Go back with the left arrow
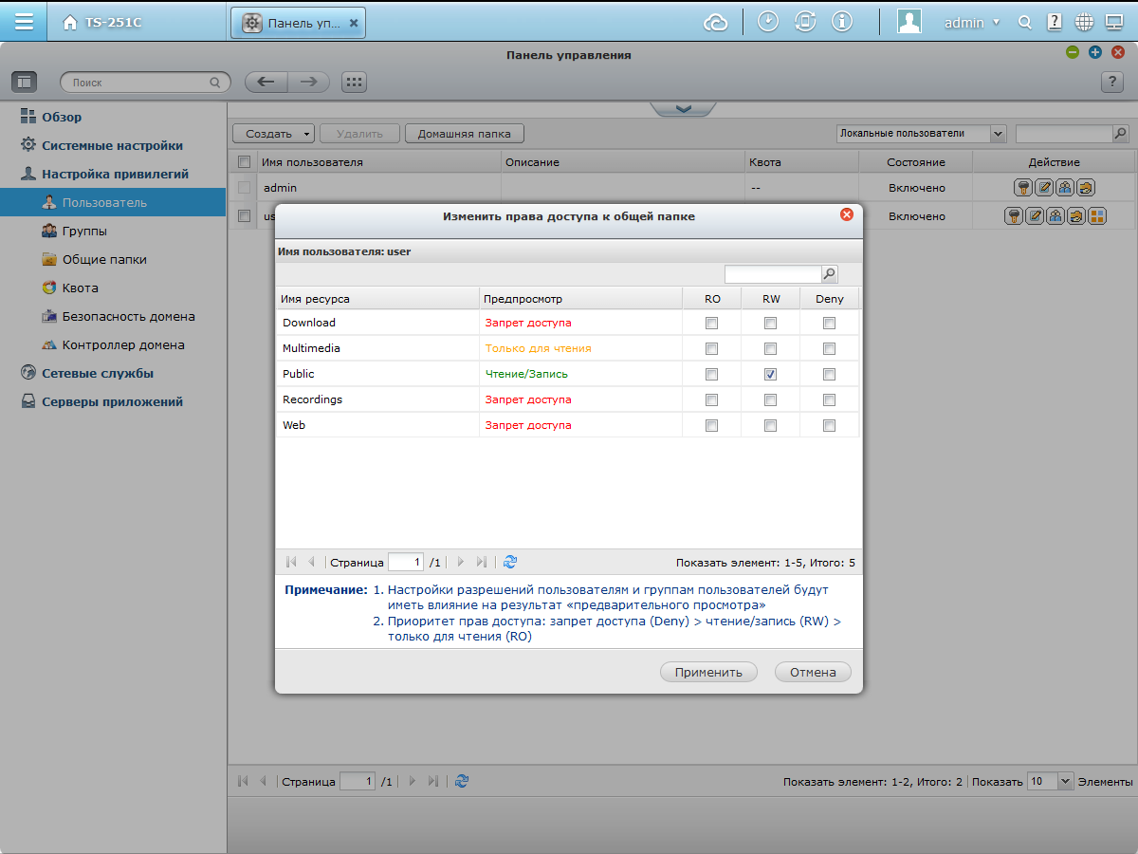 tap(266, 83)
